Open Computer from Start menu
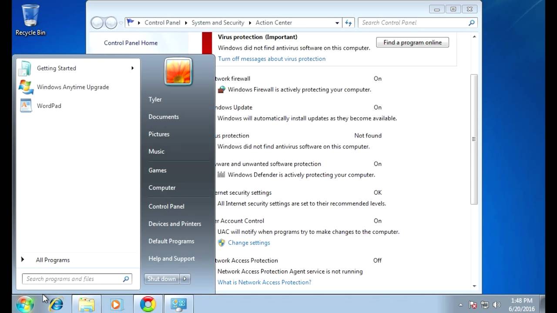557x313 pixels. [162, 188]
